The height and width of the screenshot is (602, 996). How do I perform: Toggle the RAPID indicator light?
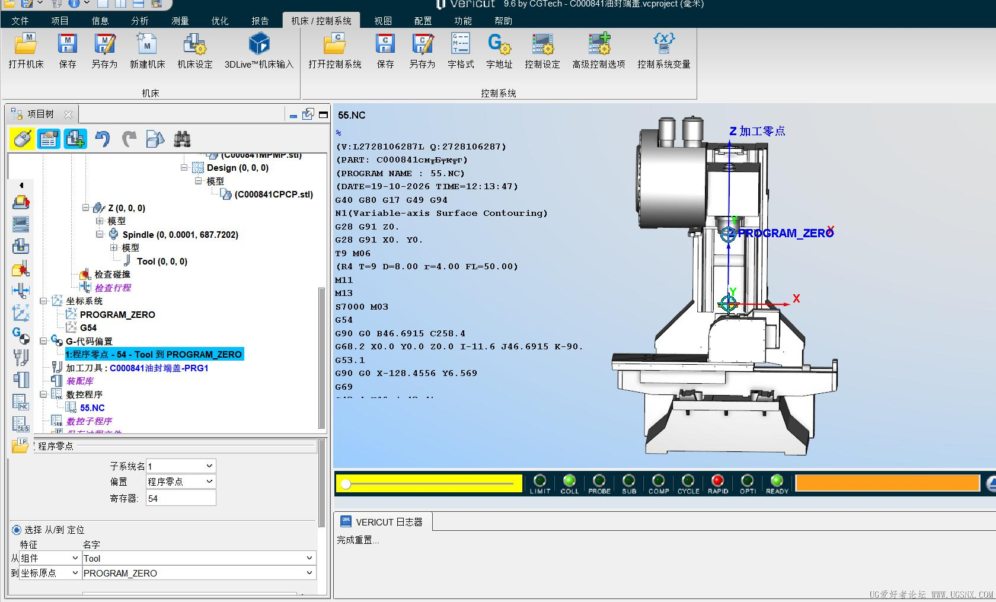(x=717, y=480)
